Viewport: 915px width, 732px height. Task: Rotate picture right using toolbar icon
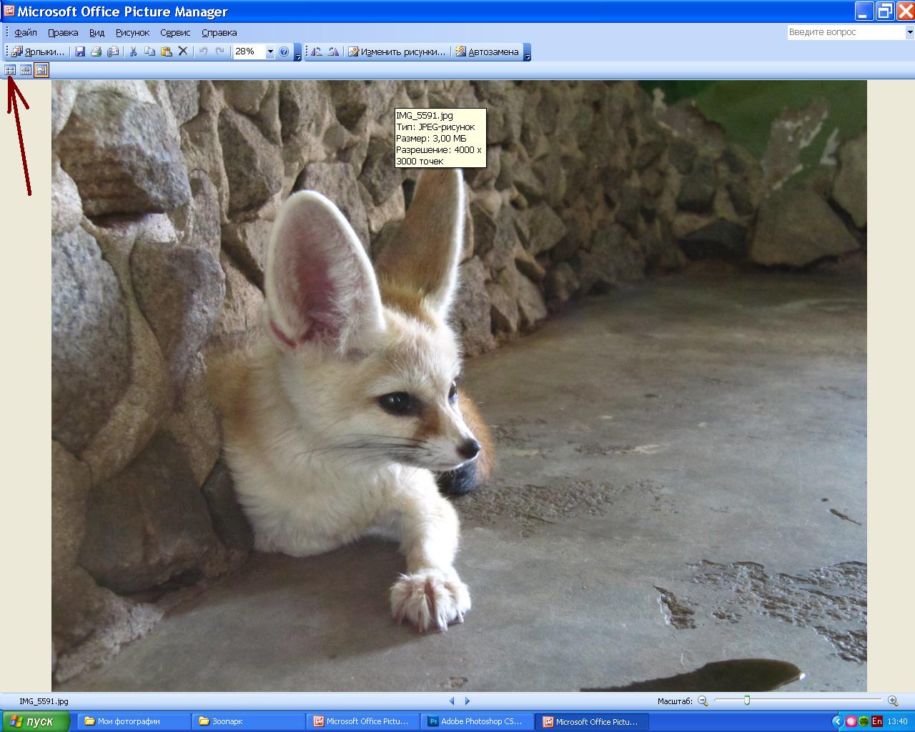click(x=333, y=51)
